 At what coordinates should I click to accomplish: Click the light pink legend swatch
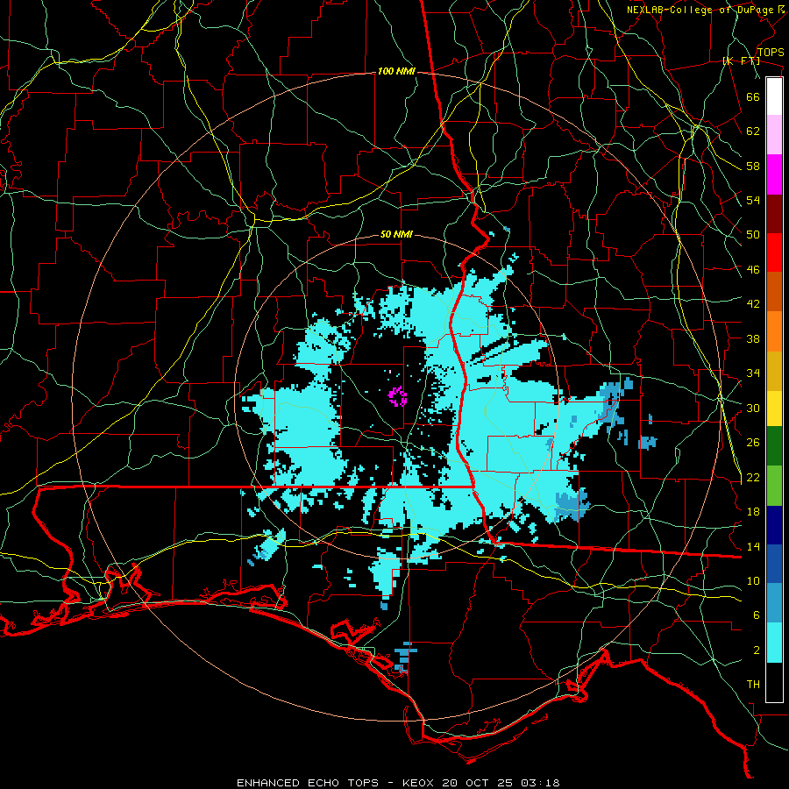tap(774, 135)
